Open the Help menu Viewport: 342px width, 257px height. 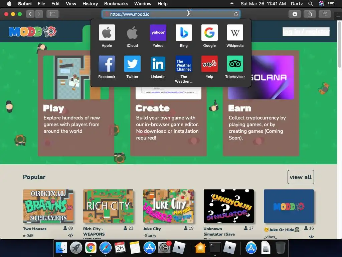coord(163,4)
